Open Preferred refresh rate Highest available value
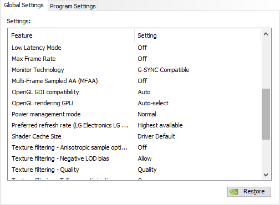 point(160,125)
